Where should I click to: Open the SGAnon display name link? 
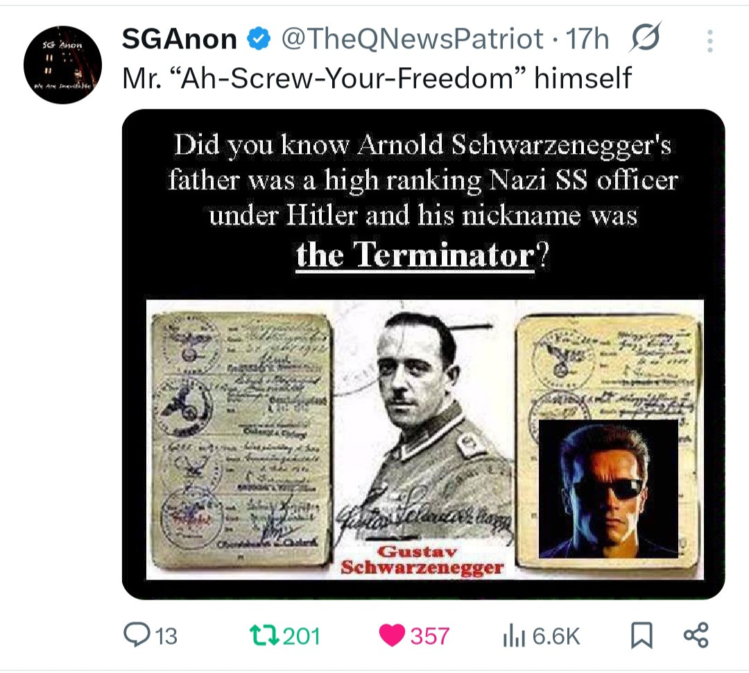(x=180, y=39)
